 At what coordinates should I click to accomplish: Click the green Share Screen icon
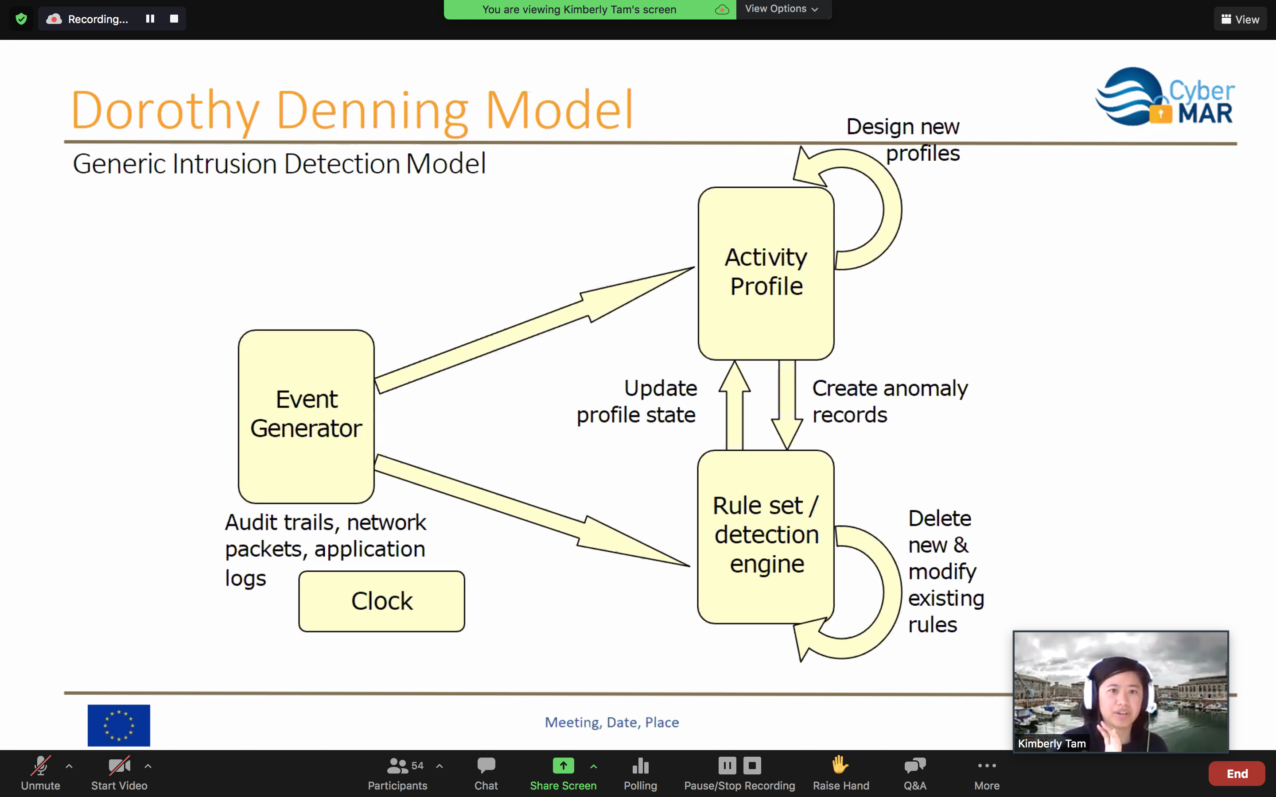click(563, 766)
